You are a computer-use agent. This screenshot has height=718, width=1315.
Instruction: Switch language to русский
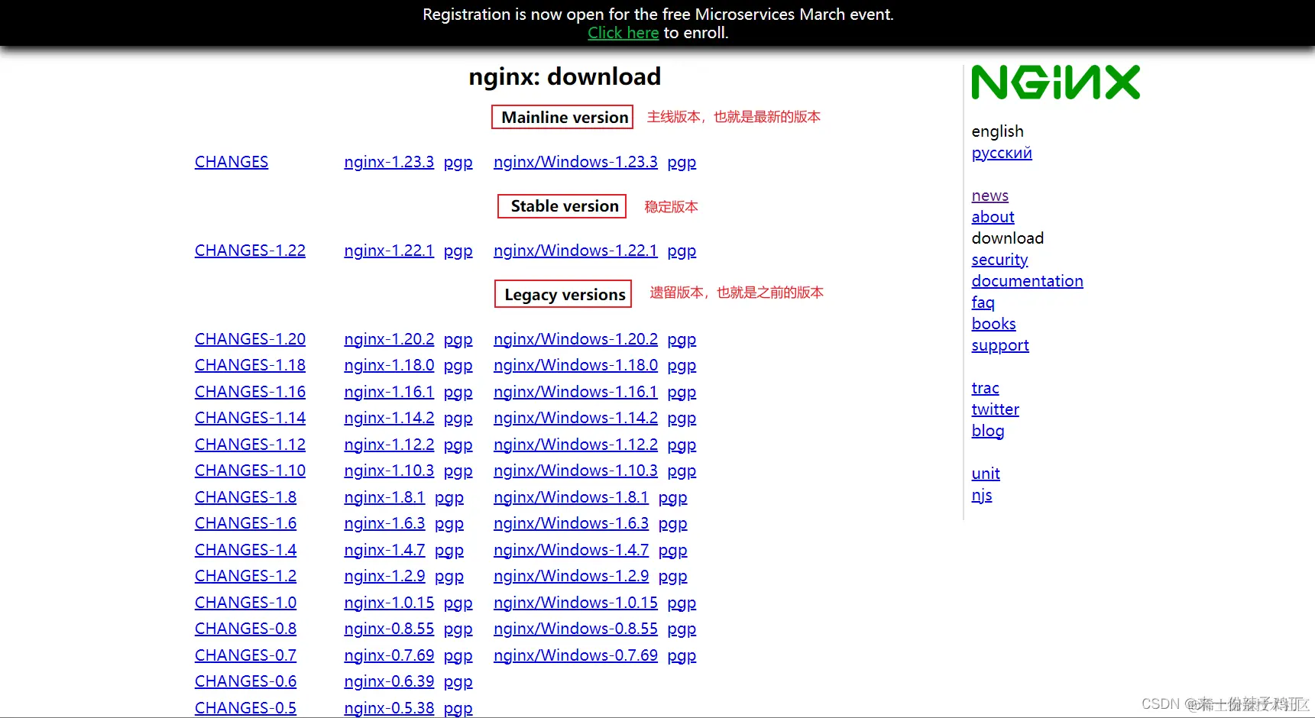click(1002, 153)
